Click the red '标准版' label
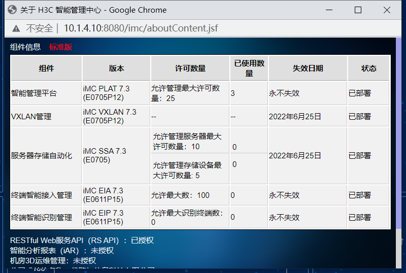406x273 pixels. [60, 47]
